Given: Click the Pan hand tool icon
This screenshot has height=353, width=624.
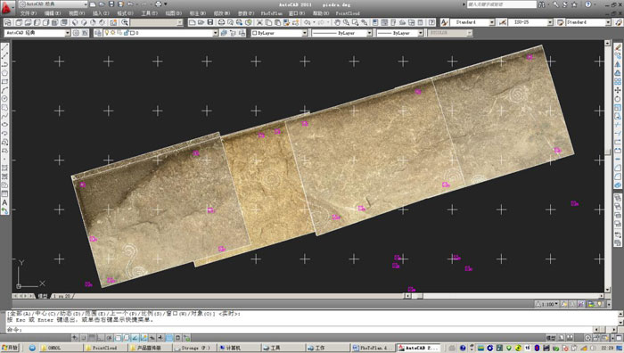Looking at the screenshot, I should (338, 22).
